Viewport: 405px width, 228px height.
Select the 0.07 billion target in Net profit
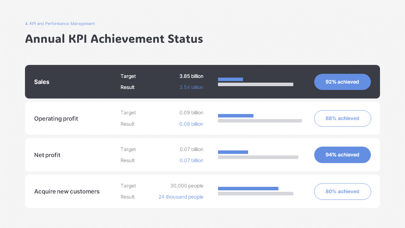click(191, 149)
